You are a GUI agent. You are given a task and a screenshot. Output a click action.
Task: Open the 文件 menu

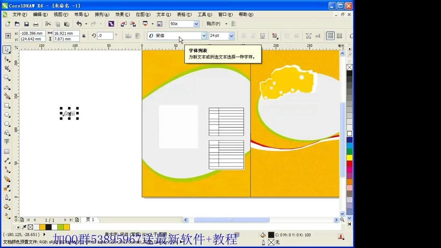[18, 14]
